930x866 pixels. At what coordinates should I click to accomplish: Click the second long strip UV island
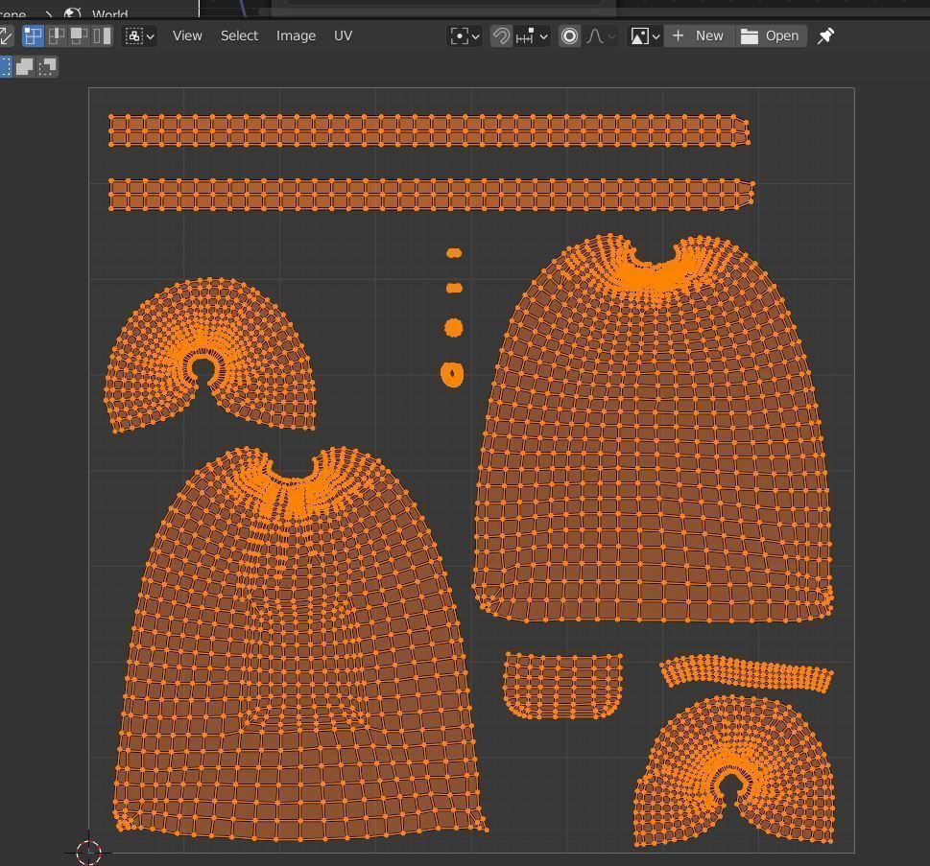tap(431, 195)
